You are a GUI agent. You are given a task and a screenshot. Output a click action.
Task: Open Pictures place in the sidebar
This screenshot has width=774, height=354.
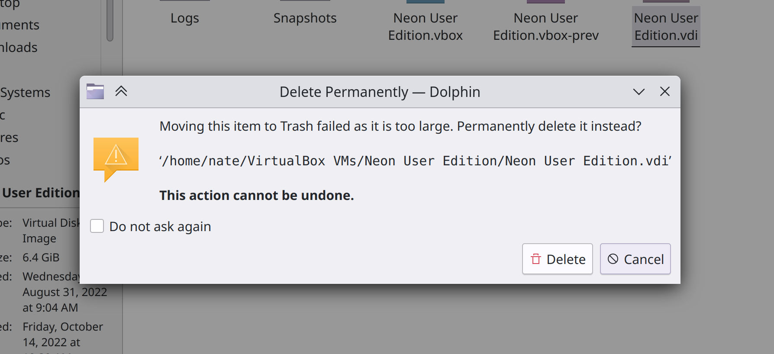tap(9, 138)
